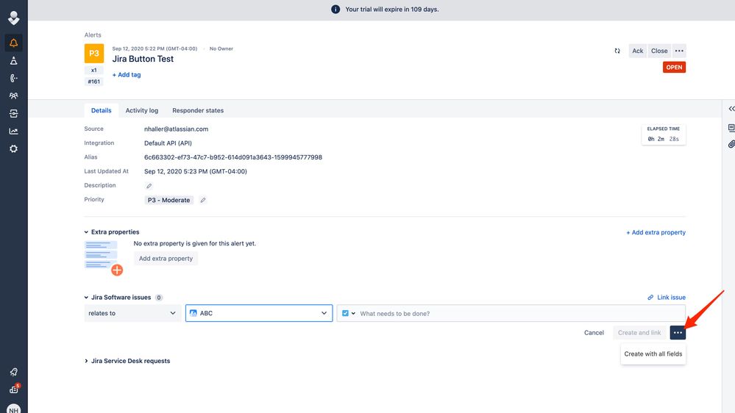
Task: Click the x1 count badge
Action: 93,71
